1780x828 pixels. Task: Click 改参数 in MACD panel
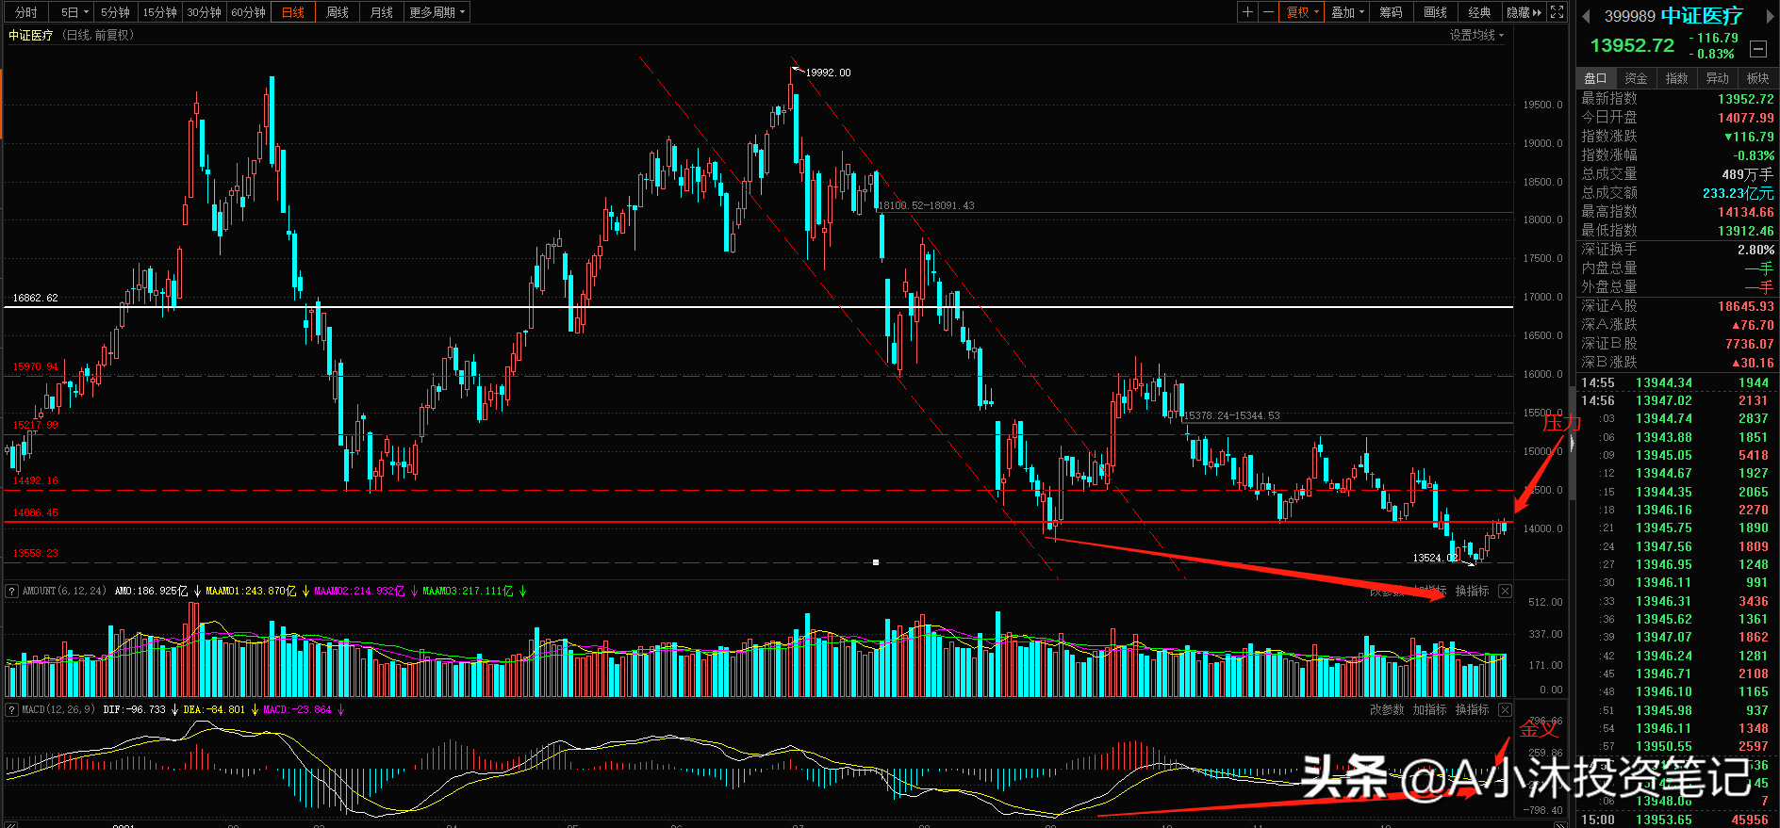(x=1387, y=710)
